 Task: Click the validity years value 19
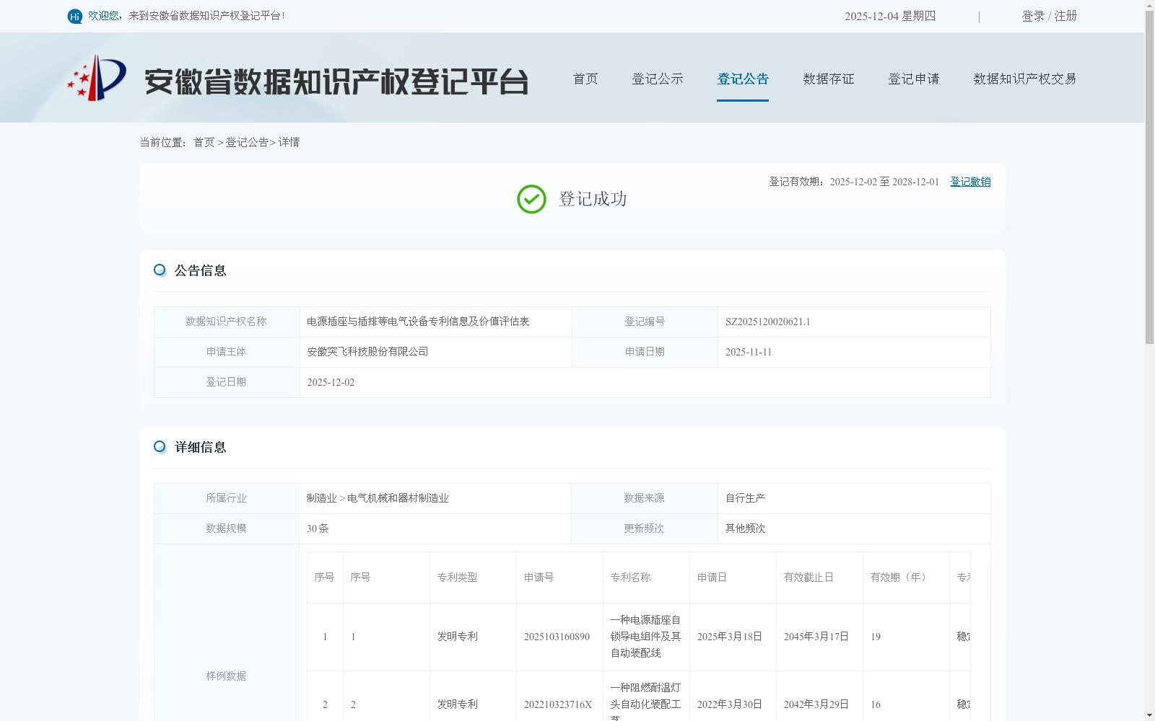pyautogui.click(x=876, y=637)
